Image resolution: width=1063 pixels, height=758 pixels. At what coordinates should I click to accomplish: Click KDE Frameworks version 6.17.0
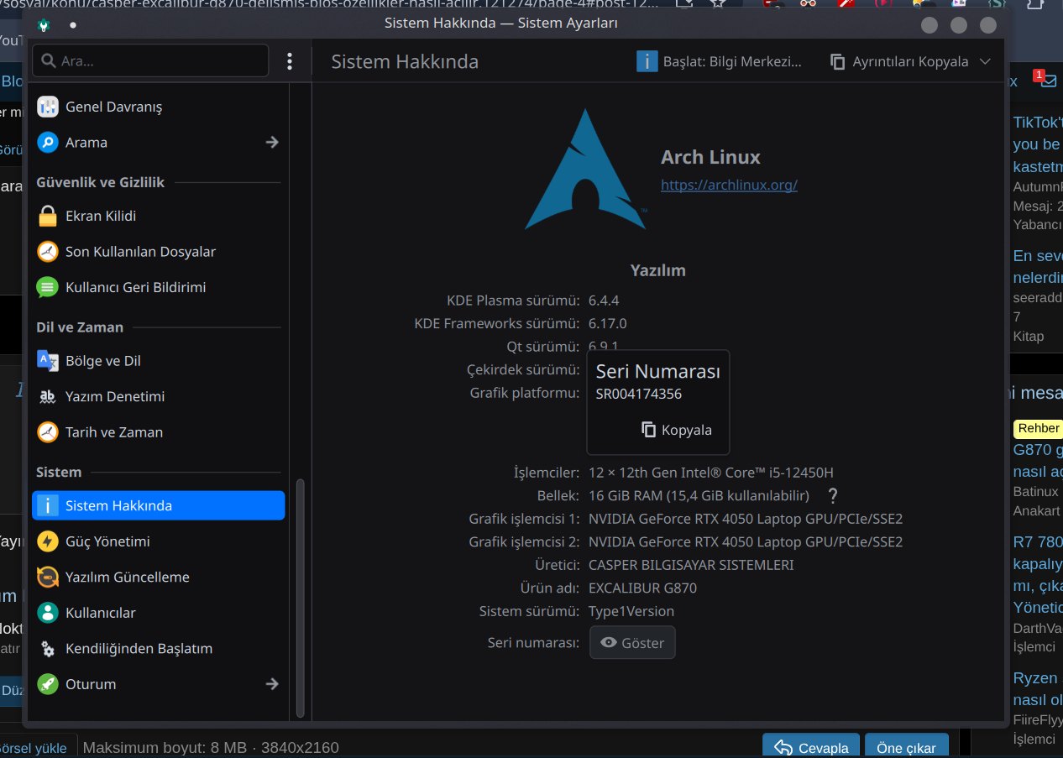coord(607,323)
